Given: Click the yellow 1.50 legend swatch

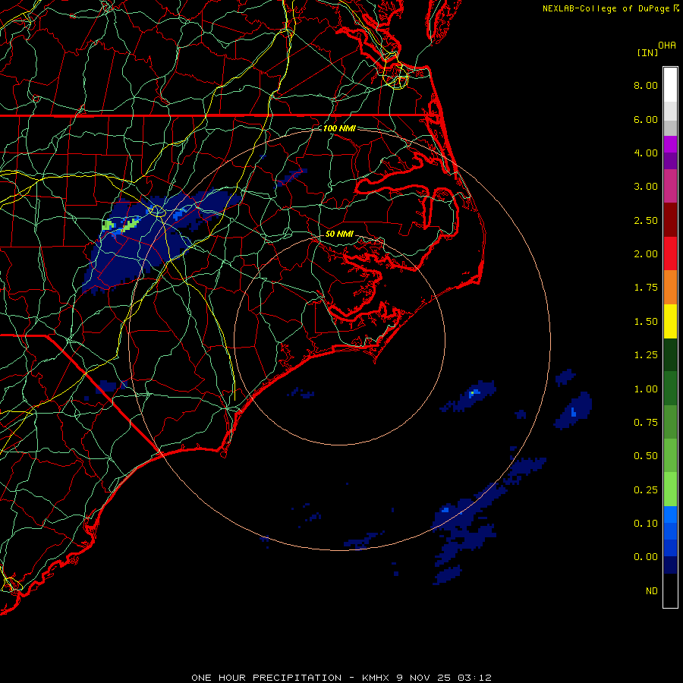Looking at the screenshot, I should (670, 321).
